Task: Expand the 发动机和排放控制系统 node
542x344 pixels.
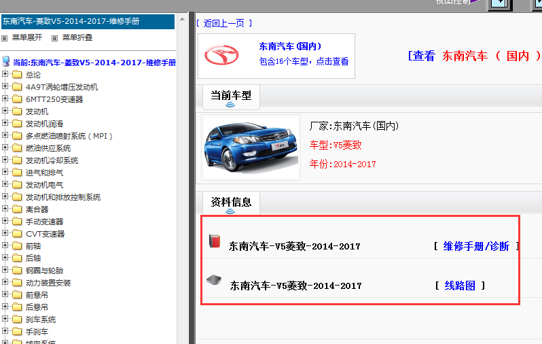Action: point(5,196)
